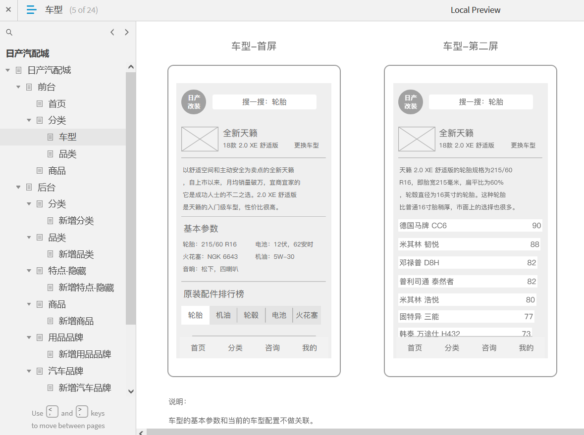Tap 首页 in 第二屏 bottom navigation
The image size is (584, 435).
[x=415, y=348]
